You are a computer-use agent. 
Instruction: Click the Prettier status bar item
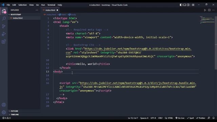pos(201,118)
